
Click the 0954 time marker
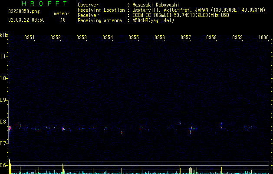(108, 37)
